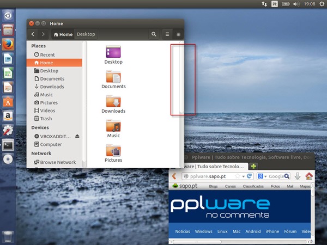This screenshot has width=327, height=245.
Task: Select Documents in Places sidebar
Action: [54, 79]
